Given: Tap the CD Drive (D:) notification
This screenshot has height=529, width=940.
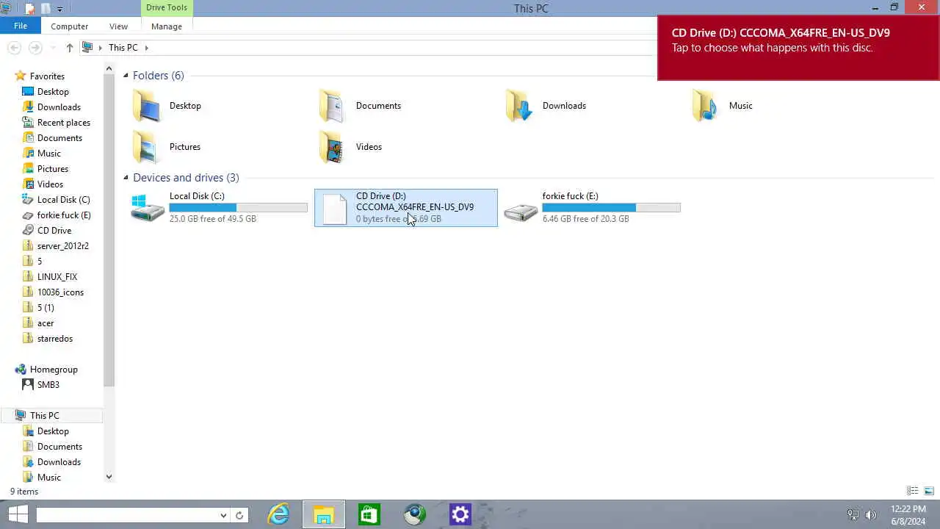Looking at the screenshot, I should tap(798, 48).
